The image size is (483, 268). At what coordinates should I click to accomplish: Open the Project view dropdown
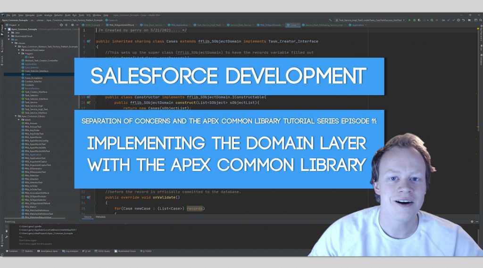(13, 25)
